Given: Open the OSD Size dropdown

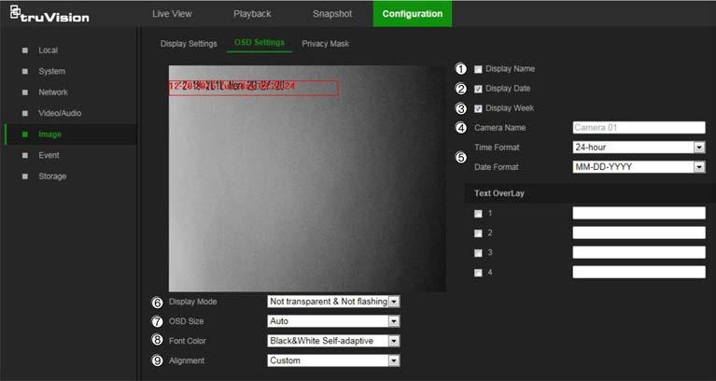Looking at the screenshot, I should point(333,321).
